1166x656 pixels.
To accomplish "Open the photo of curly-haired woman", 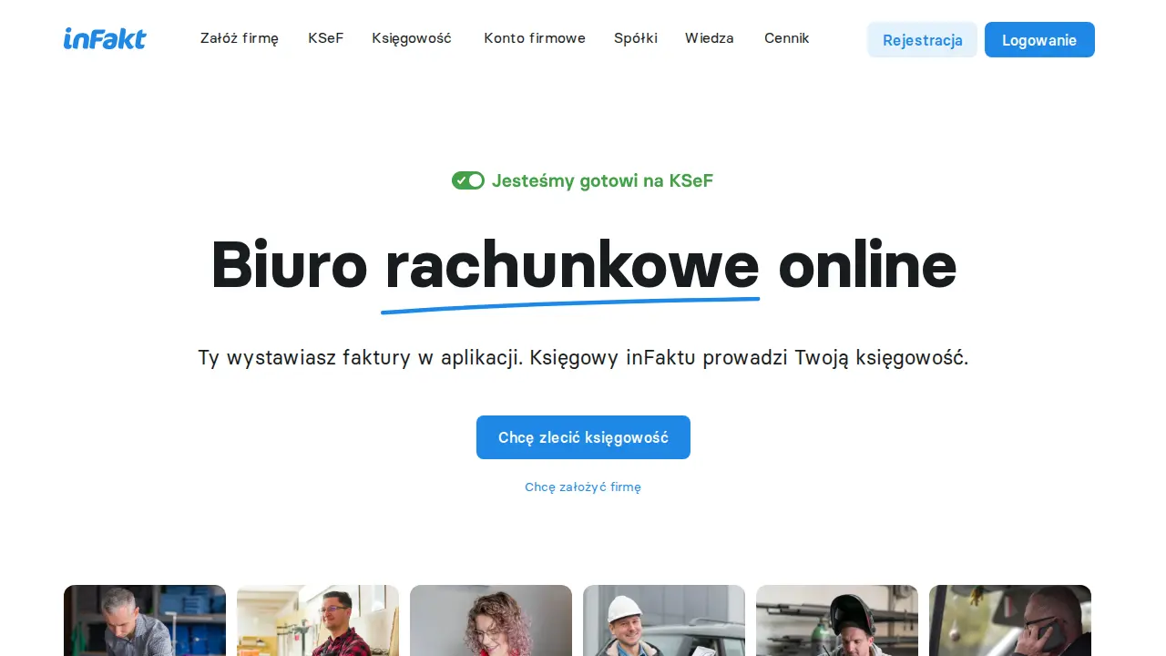I will 491,620.
